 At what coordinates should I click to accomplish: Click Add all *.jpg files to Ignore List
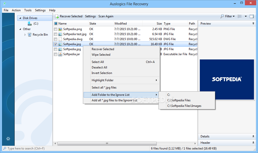click(121, 100)
